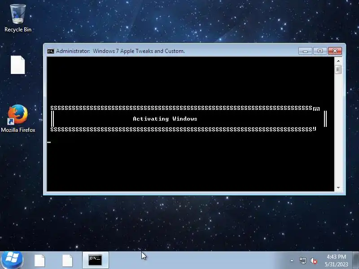Click the Show desktop strip
This screenshot has width=359, height=269.
pyautogui.click(x=356, y=260)
